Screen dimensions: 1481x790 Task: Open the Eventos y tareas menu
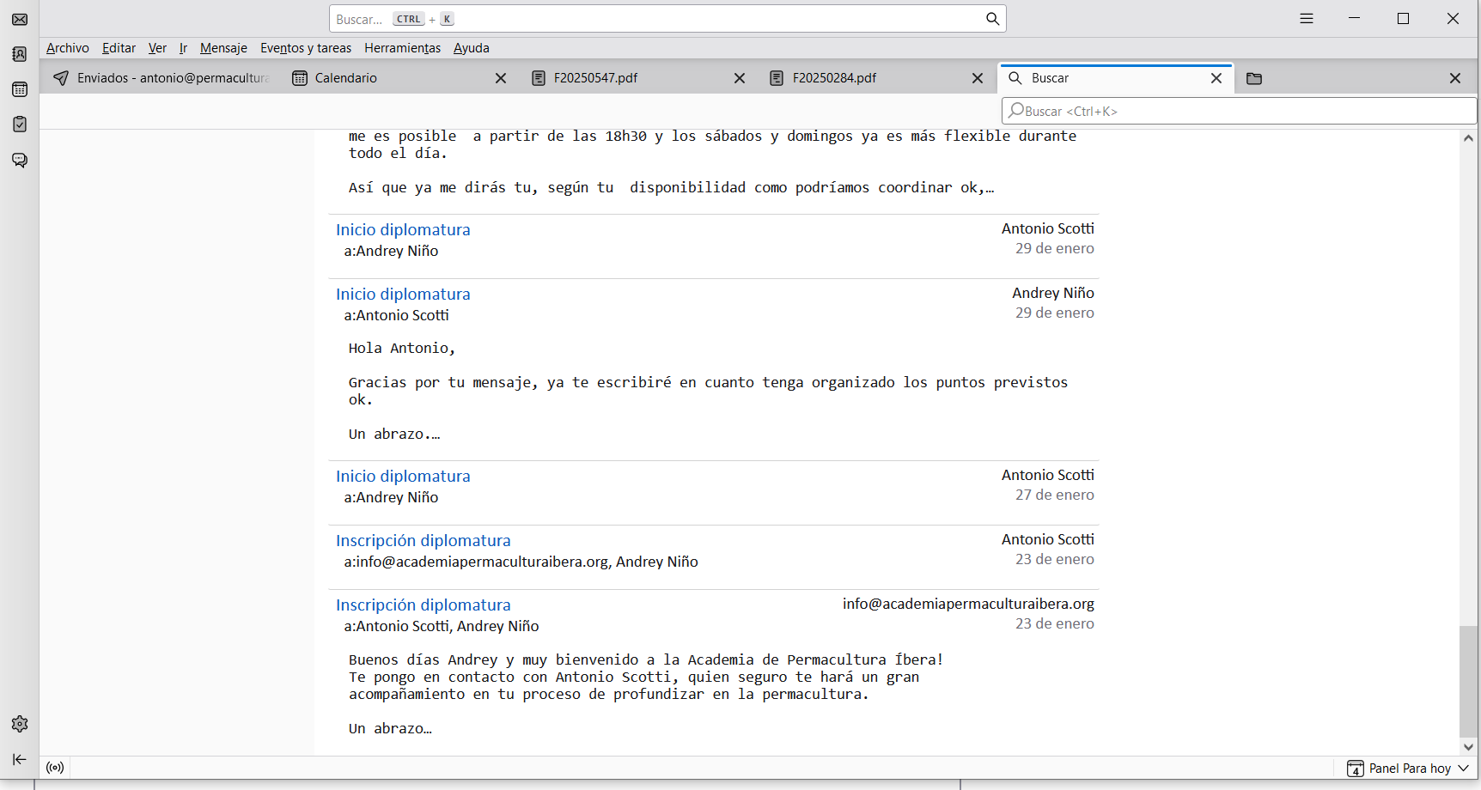pyautogui.click(x=306, y=48)
